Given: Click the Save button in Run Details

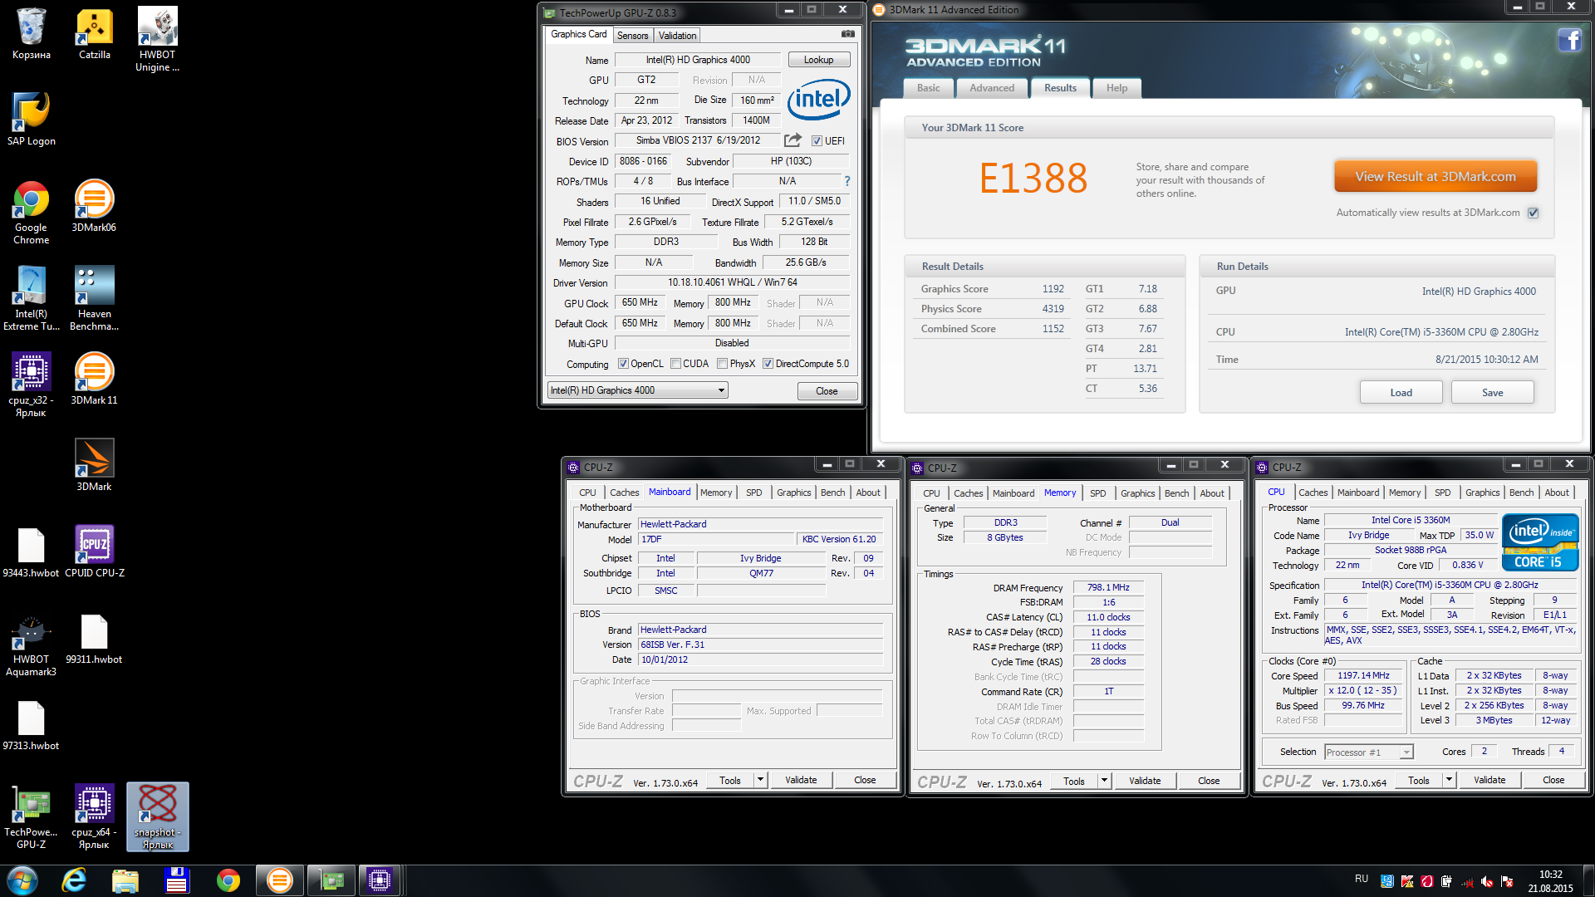Looking at the screenshot, I should tap(1492, 393).
